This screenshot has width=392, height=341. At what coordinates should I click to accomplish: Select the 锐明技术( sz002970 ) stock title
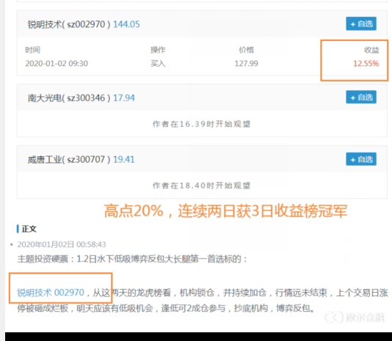69,24
